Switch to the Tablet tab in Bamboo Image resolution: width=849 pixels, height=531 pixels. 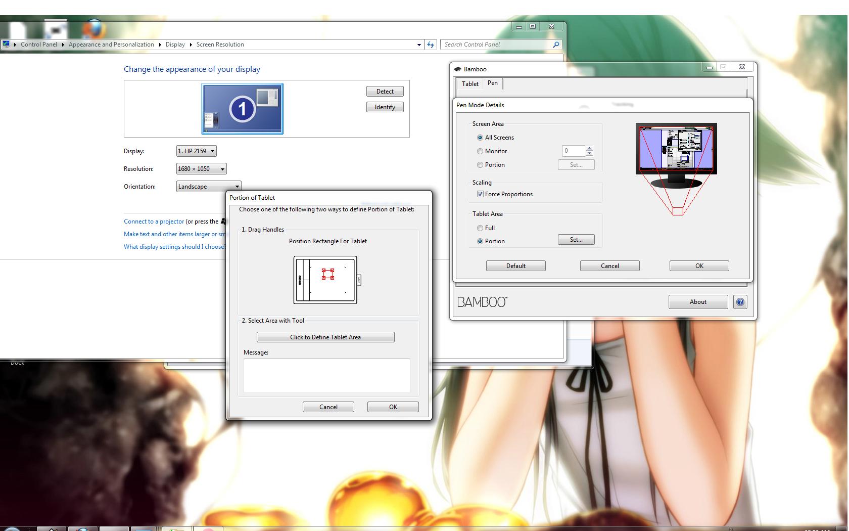tap(470, 84)
